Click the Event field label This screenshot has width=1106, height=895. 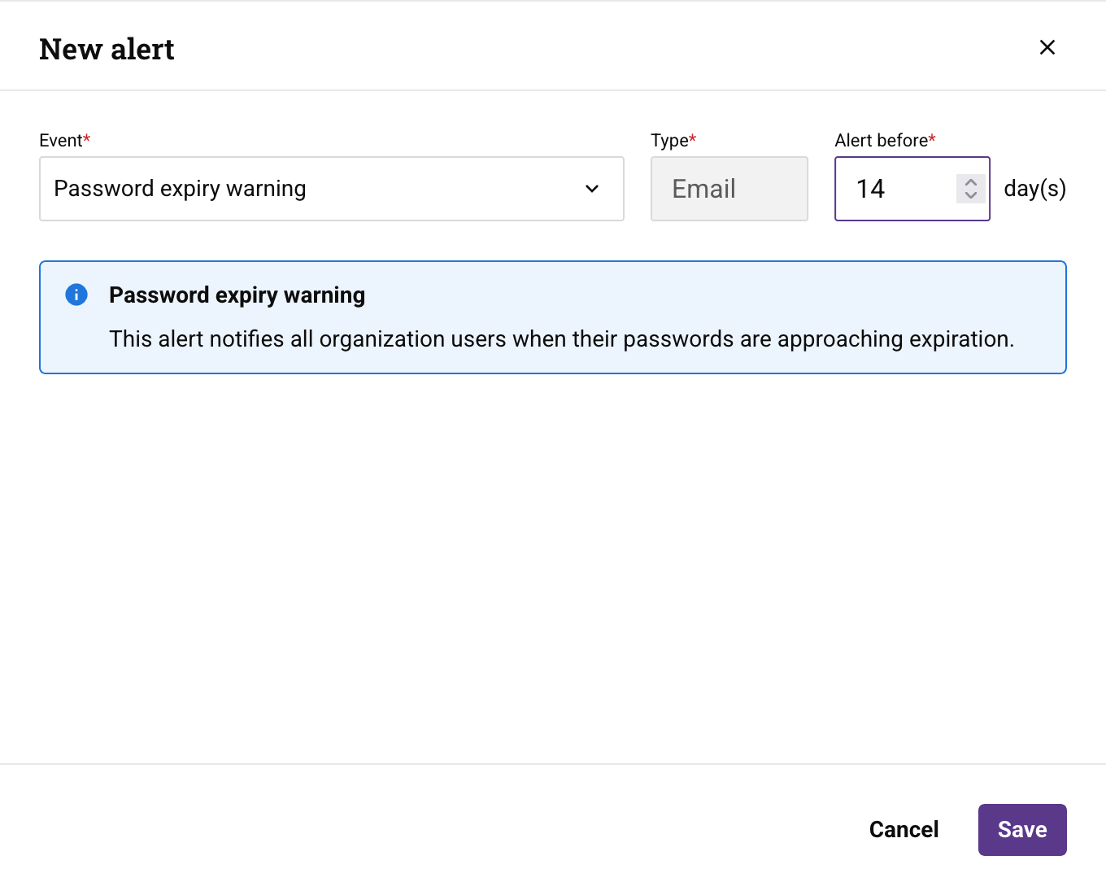(60, 140)
